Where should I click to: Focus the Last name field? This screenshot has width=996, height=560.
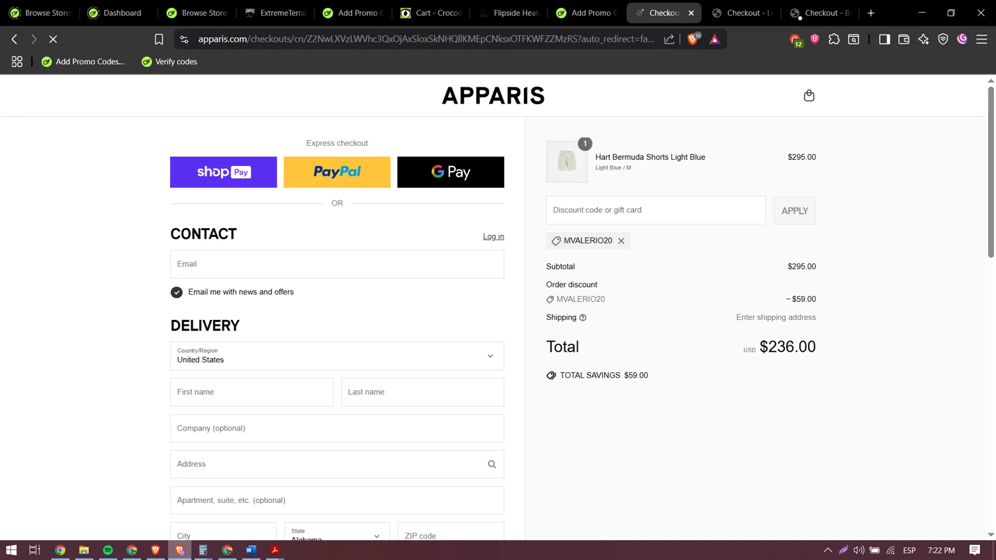(x=422, y=392)
